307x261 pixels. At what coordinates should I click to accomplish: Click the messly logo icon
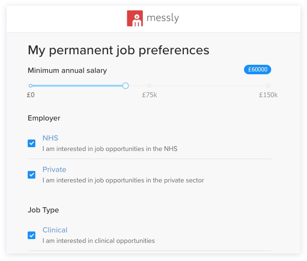point(135,19)
